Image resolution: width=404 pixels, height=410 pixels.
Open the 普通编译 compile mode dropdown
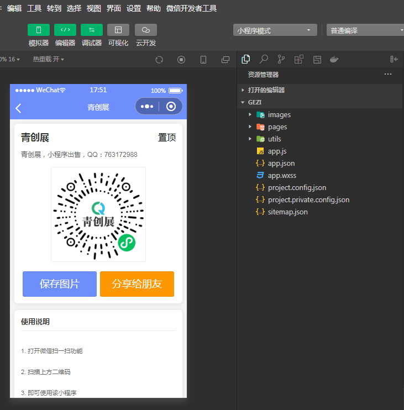[x=366, y=30]
